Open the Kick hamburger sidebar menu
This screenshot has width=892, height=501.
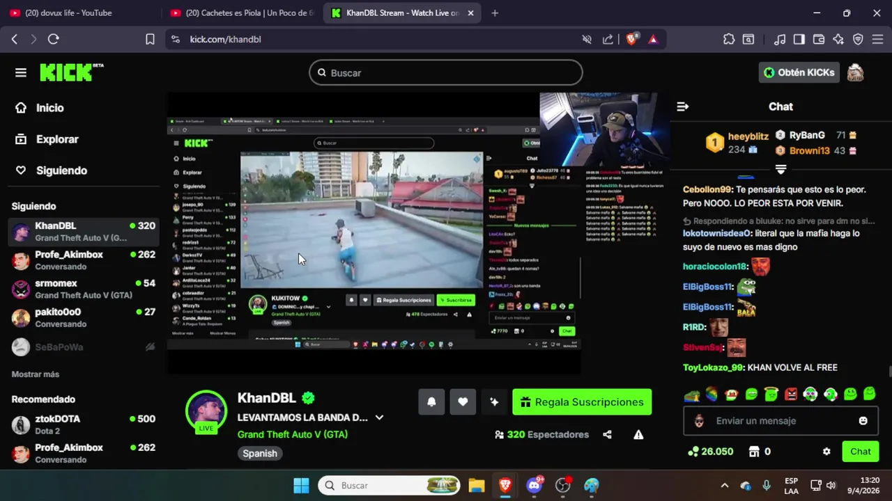(21, 72)
